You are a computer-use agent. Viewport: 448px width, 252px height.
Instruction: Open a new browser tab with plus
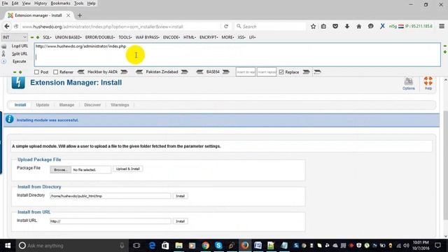coord(80,15)
